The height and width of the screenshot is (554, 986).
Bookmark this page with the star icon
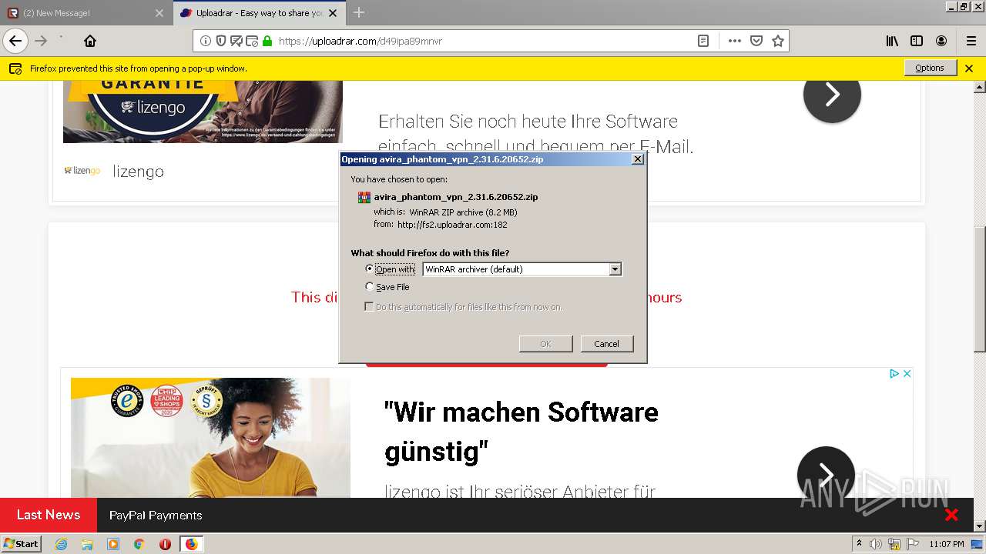click(778, 41)
